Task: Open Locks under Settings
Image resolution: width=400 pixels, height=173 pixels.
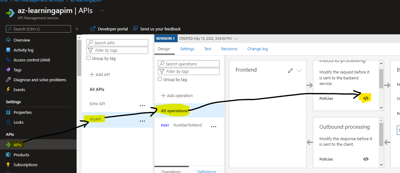Action: (x=18, y=122)
